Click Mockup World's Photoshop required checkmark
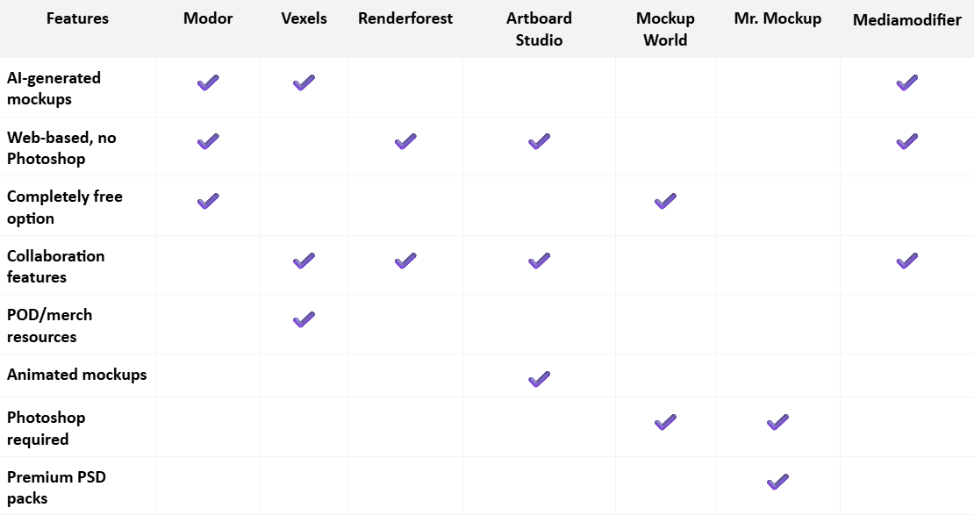974x515 pixels. 665,423
